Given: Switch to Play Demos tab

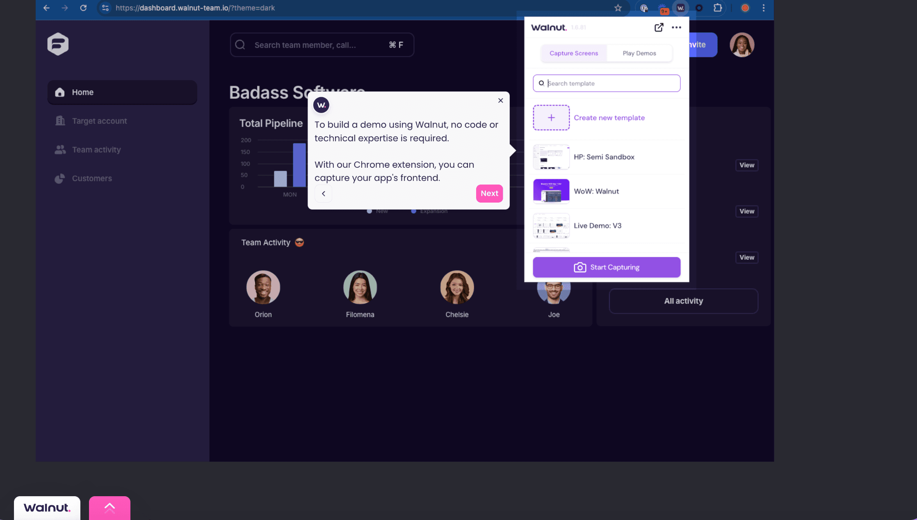Looking at the screenshot, I should 639,53.
